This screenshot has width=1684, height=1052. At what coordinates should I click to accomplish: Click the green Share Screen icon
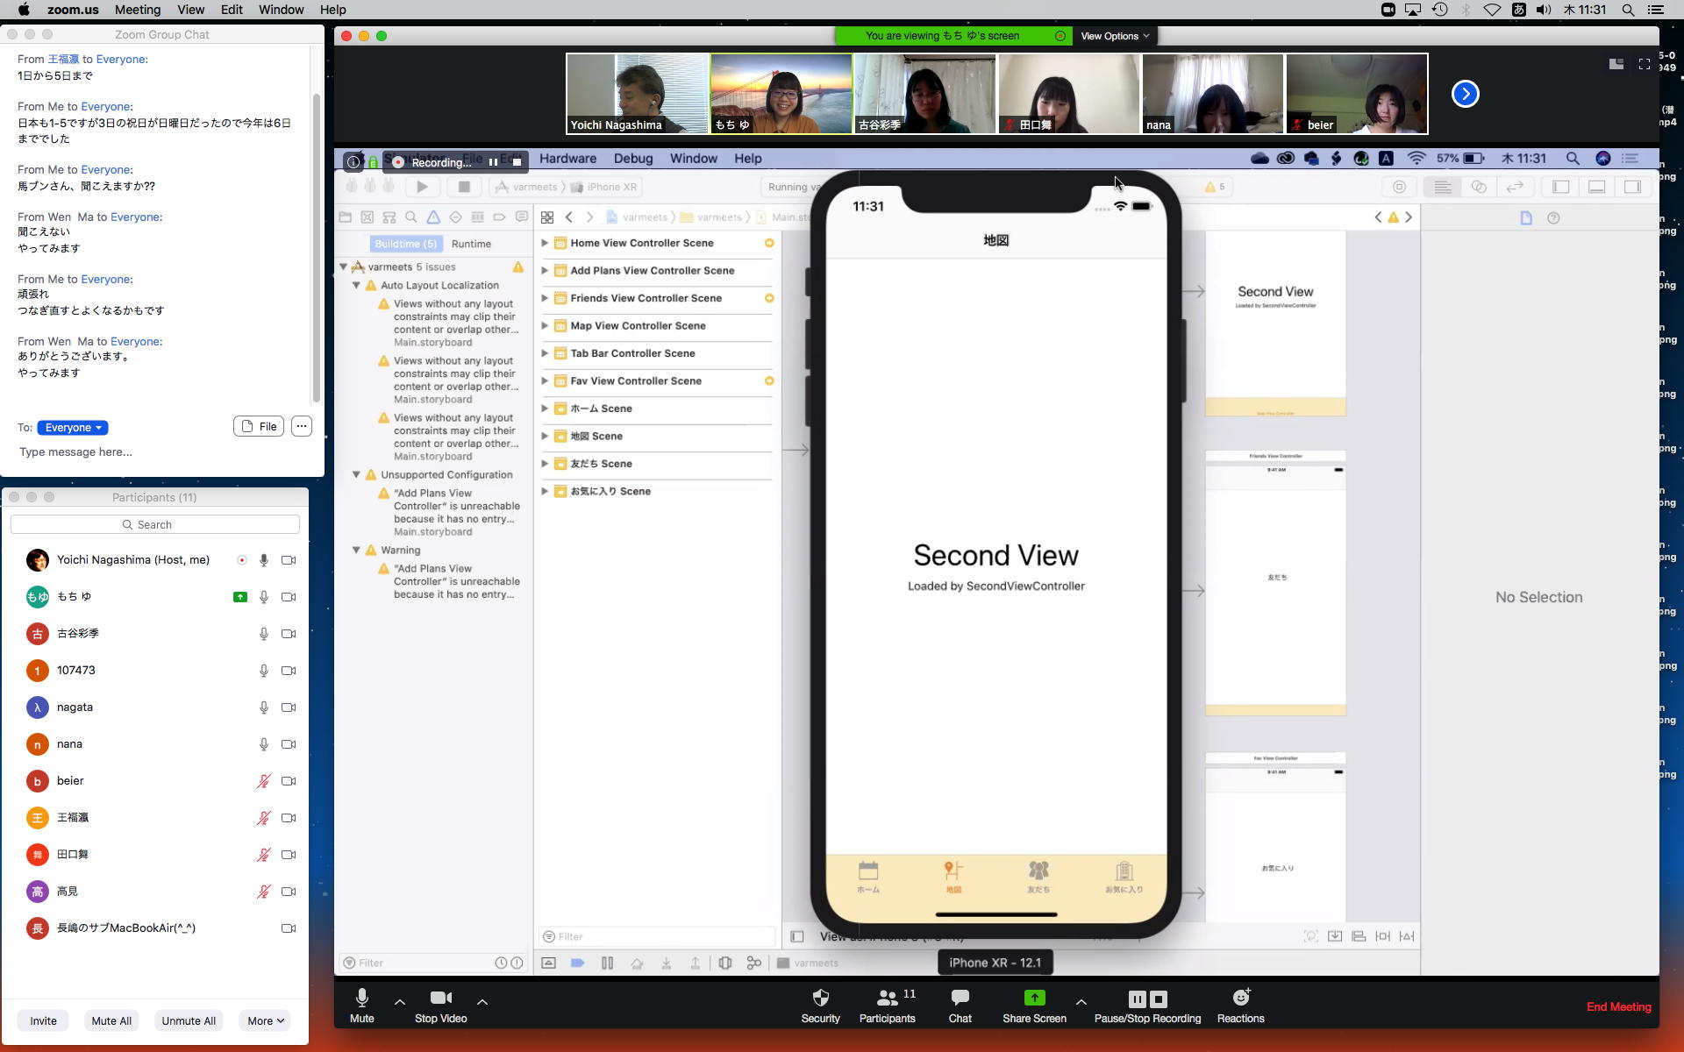pyautogui.click(x=1034, y=999)
